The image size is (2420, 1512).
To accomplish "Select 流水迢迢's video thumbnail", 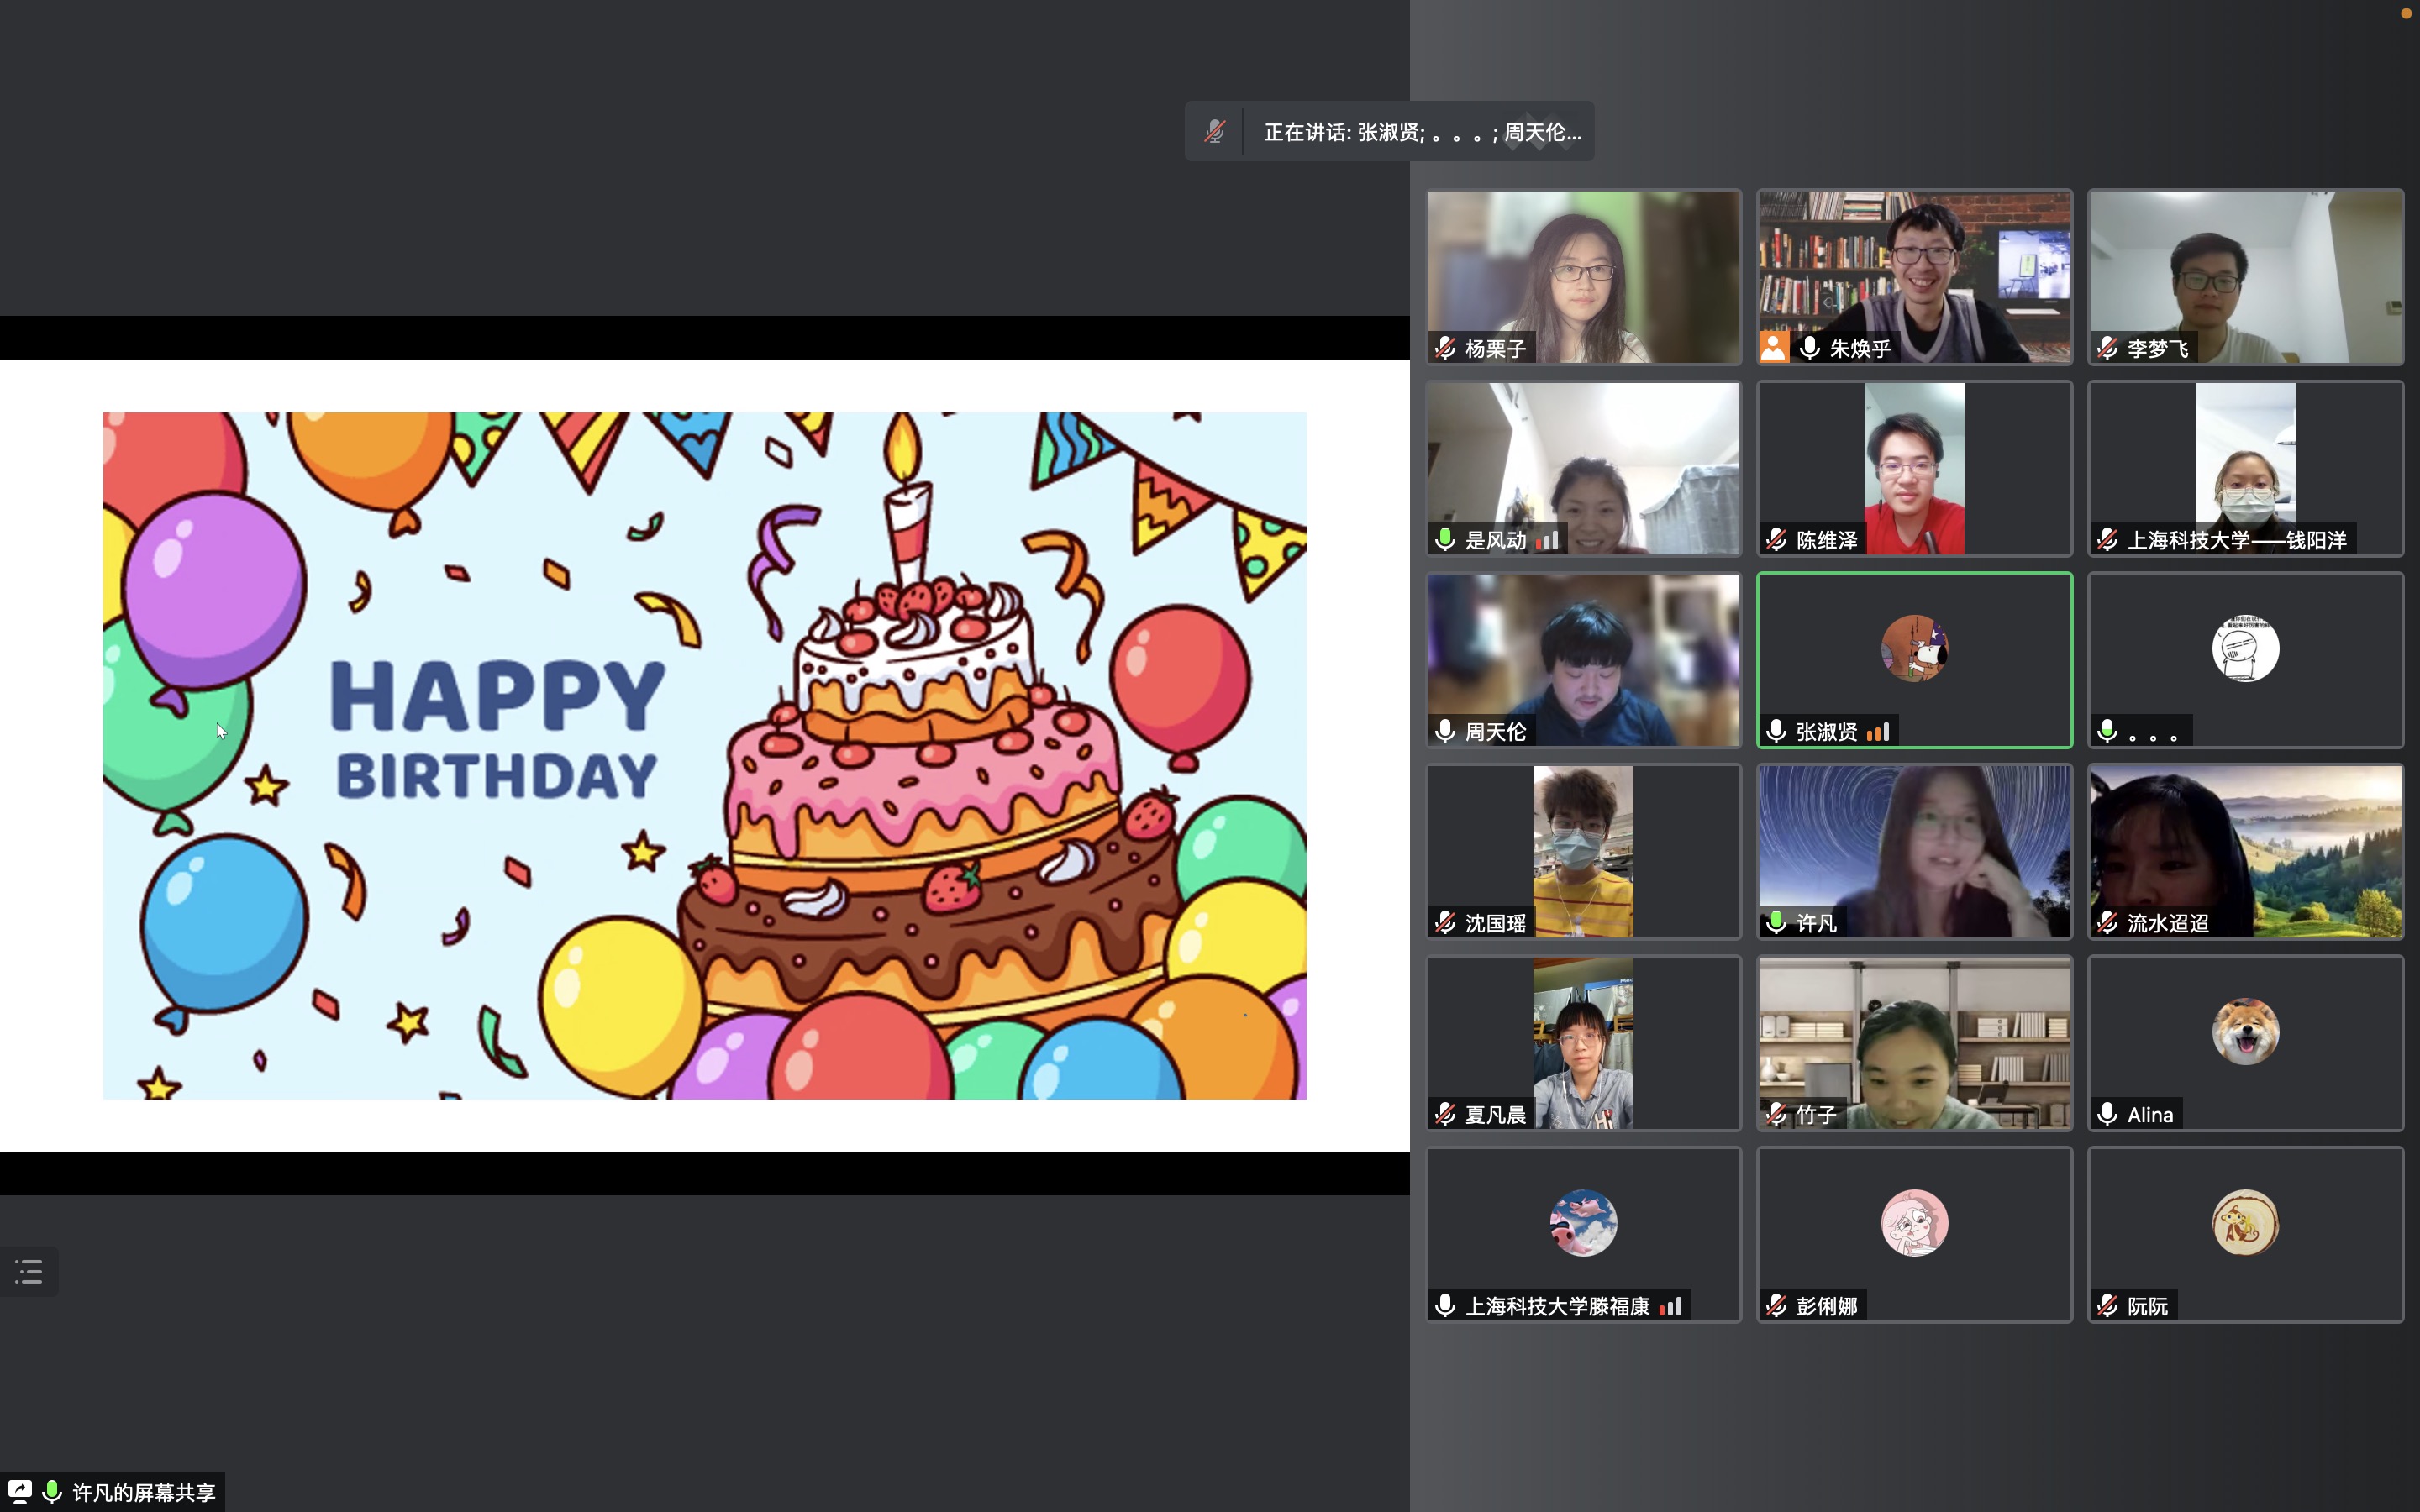I will pos(2246,851).
